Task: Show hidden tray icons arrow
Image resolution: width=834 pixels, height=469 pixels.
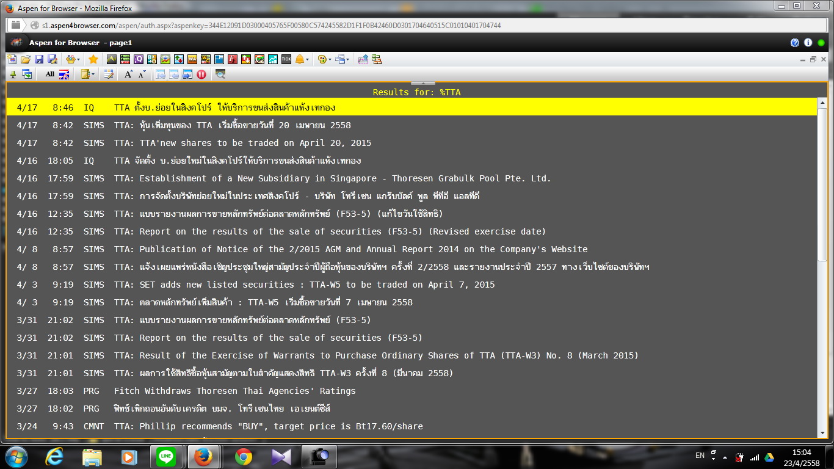Action: 725,457
